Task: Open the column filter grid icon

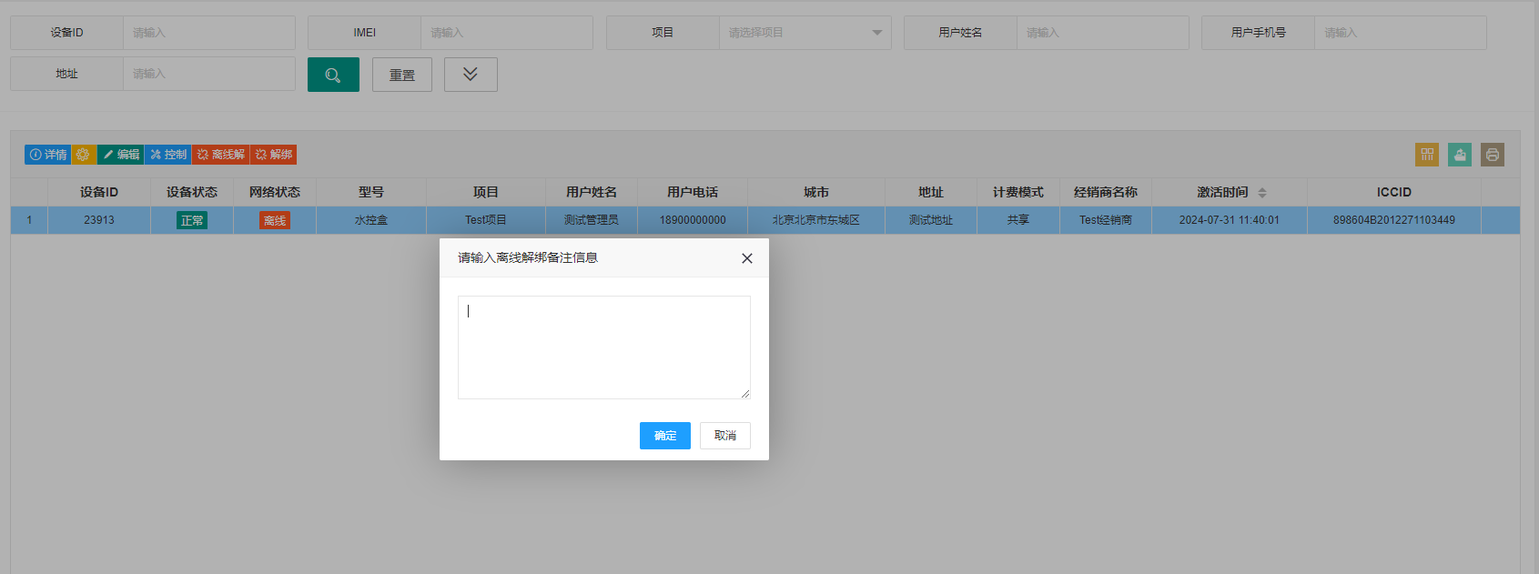Action: (x=1427, y=155)
